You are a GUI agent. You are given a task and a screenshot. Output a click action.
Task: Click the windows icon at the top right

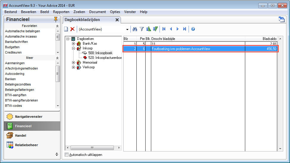[282, 20]
